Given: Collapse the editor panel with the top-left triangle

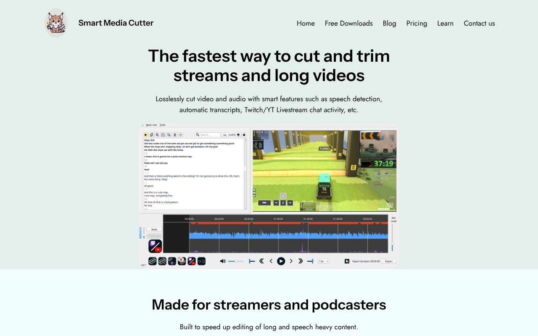Looking at the screenshot, I should 142,125.
